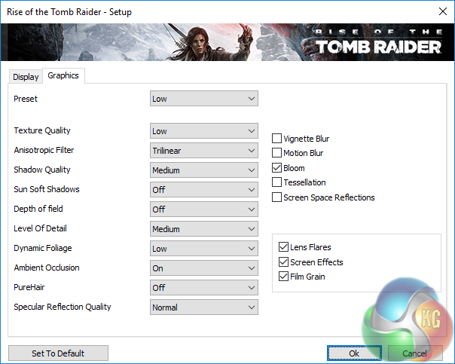Open the Preset dropdown
Screen dimensions: 455x364
(203, 99)
